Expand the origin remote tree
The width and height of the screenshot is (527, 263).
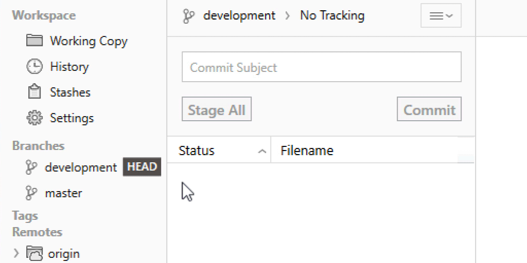coord(16,253)
